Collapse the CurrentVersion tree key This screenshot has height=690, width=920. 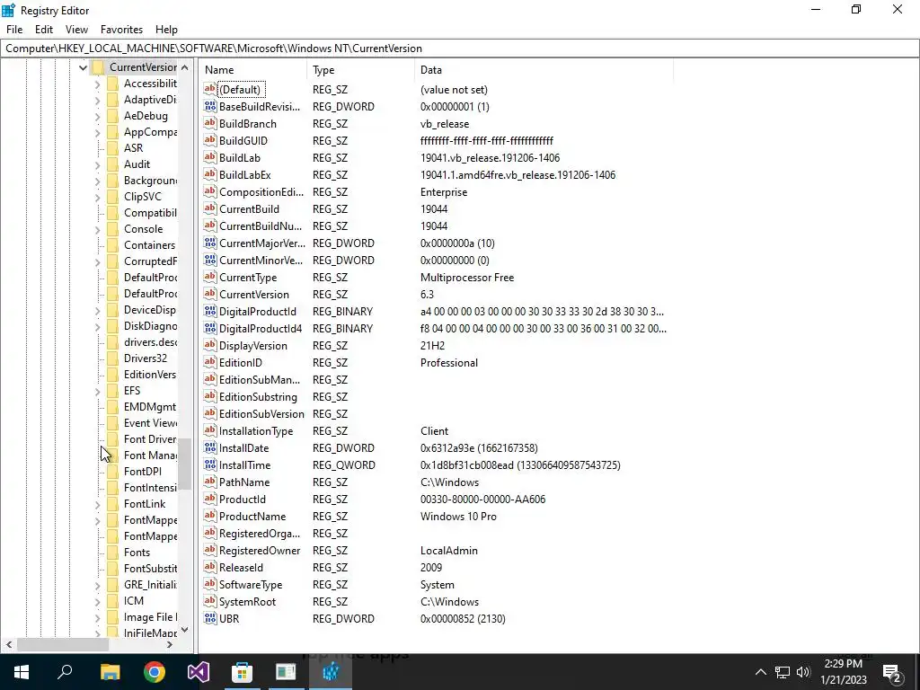coord(84,67)
